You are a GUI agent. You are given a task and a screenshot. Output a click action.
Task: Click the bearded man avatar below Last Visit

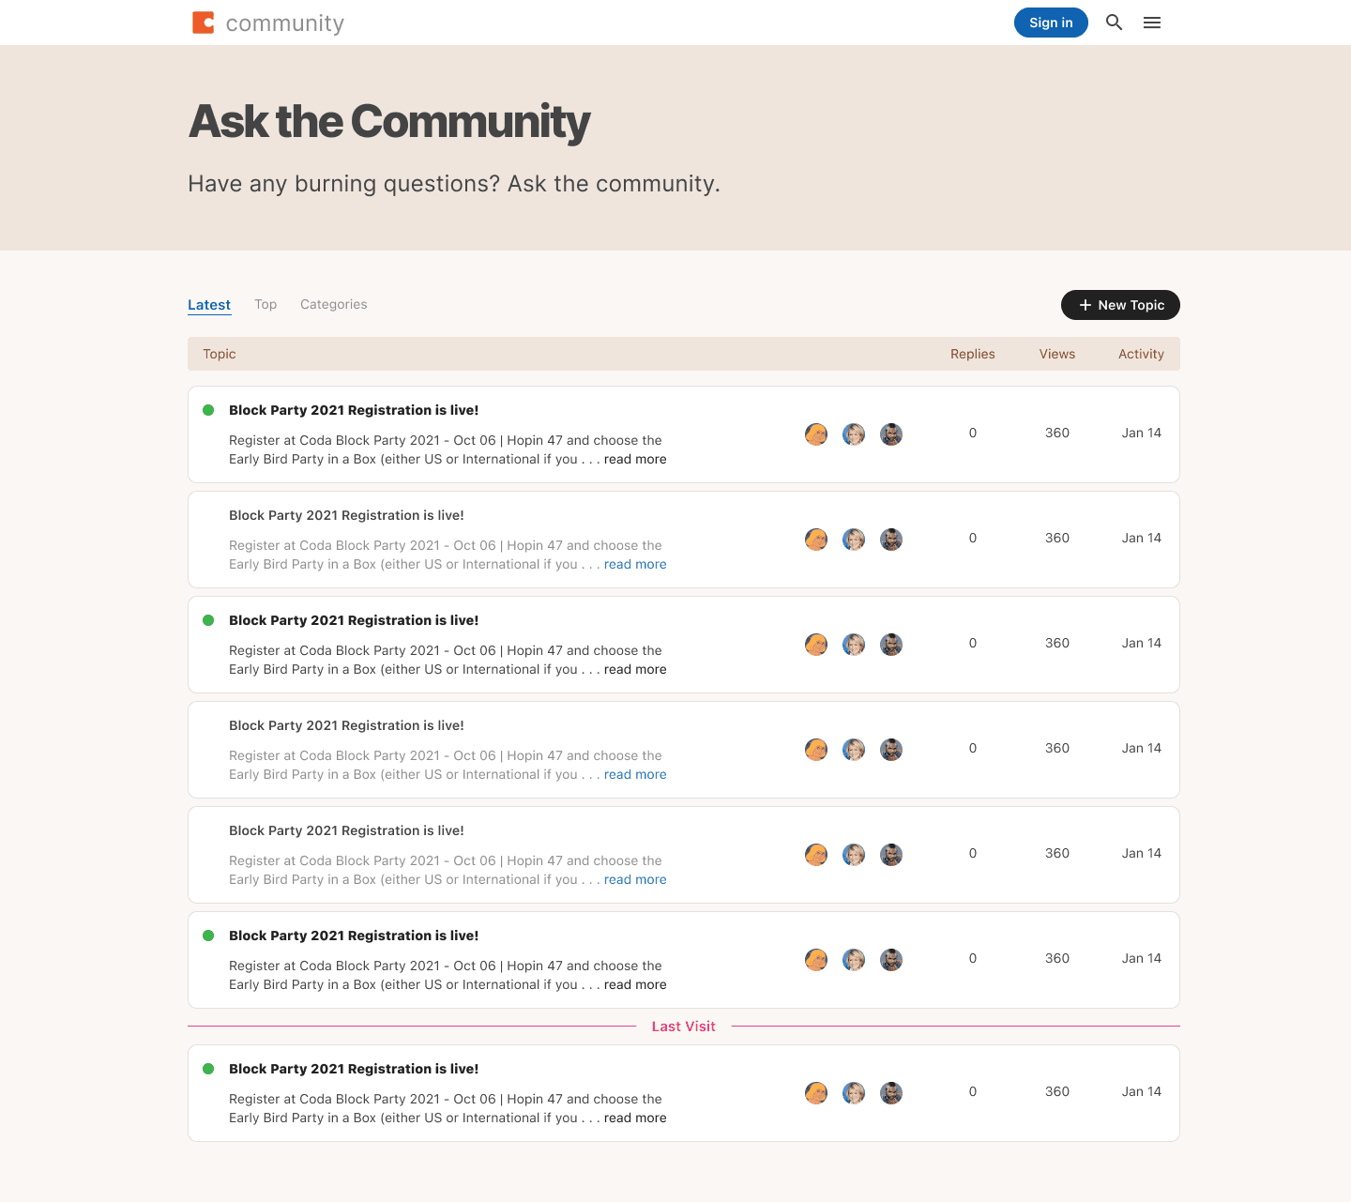[891, 1093]
